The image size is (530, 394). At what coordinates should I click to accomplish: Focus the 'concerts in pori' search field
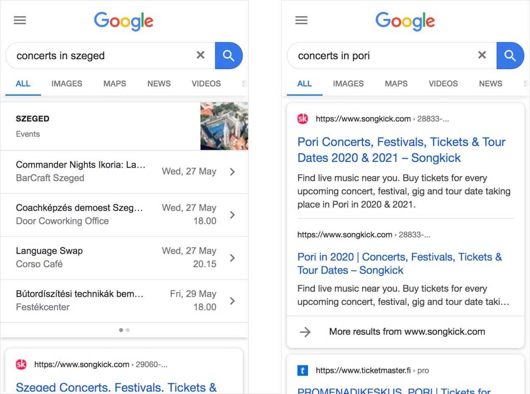[385, 56]
